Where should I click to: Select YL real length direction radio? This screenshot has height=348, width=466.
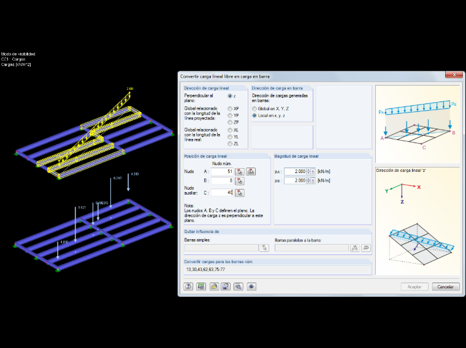click(230, 137)
